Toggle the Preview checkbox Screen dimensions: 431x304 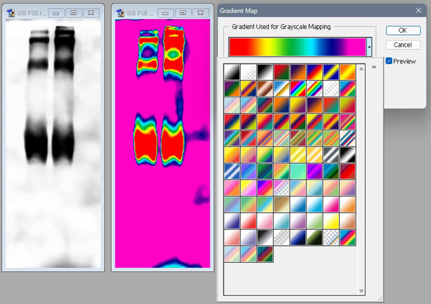[389, 61]
